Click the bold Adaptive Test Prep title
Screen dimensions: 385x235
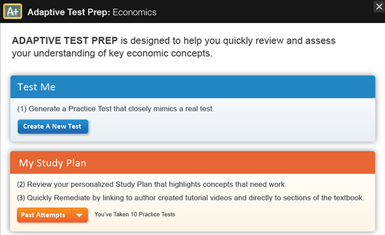[x=69, y=12]
